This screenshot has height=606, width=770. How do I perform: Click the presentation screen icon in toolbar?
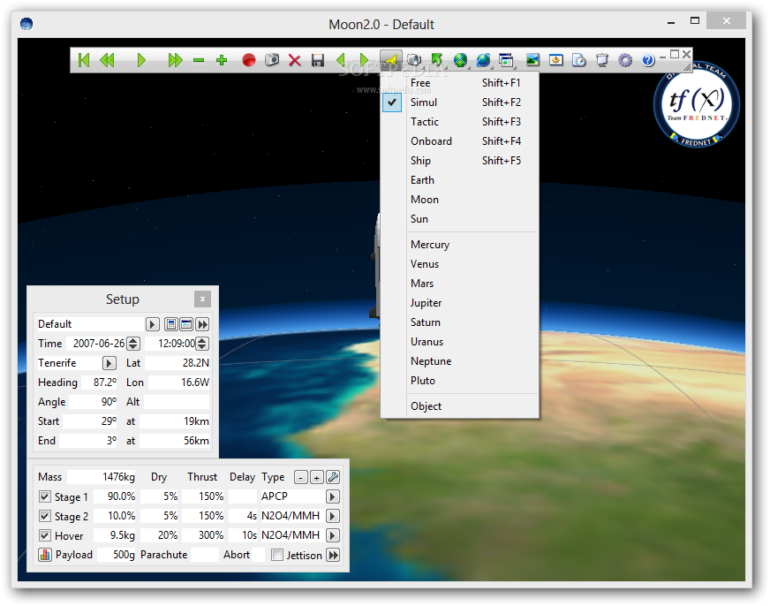coord(602,60)
